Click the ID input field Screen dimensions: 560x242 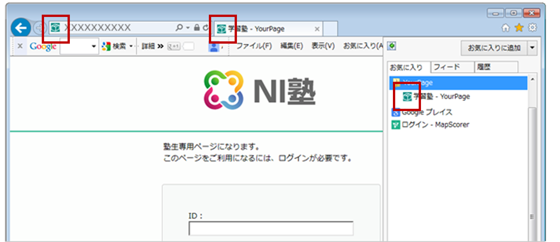[271, 228]
